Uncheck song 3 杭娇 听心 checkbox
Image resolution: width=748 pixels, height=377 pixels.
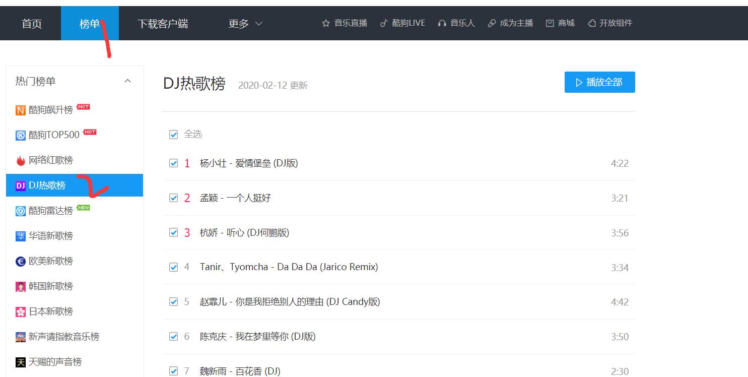tap(174, 233)
